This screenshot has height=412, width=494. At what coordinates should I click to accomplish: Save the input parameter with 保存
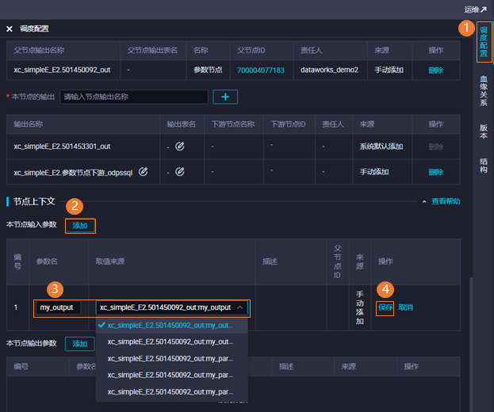pos(385,307)
